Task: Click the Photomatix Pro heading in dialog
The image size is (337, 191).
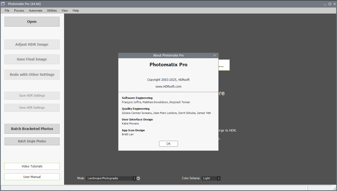Action: pyautogui.click(x=168, y=65)
